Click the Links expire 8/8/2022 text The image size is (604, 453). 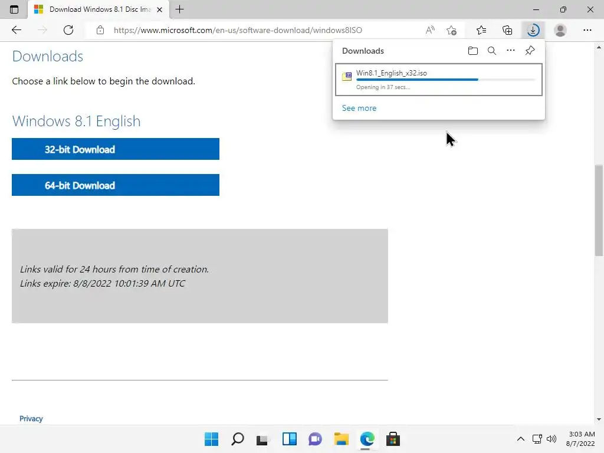point(103,284)
